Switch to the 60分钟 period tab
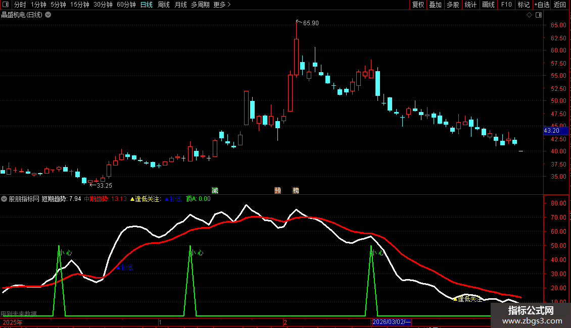Screen dimensions: 571x328 click(x=126, y=5)
